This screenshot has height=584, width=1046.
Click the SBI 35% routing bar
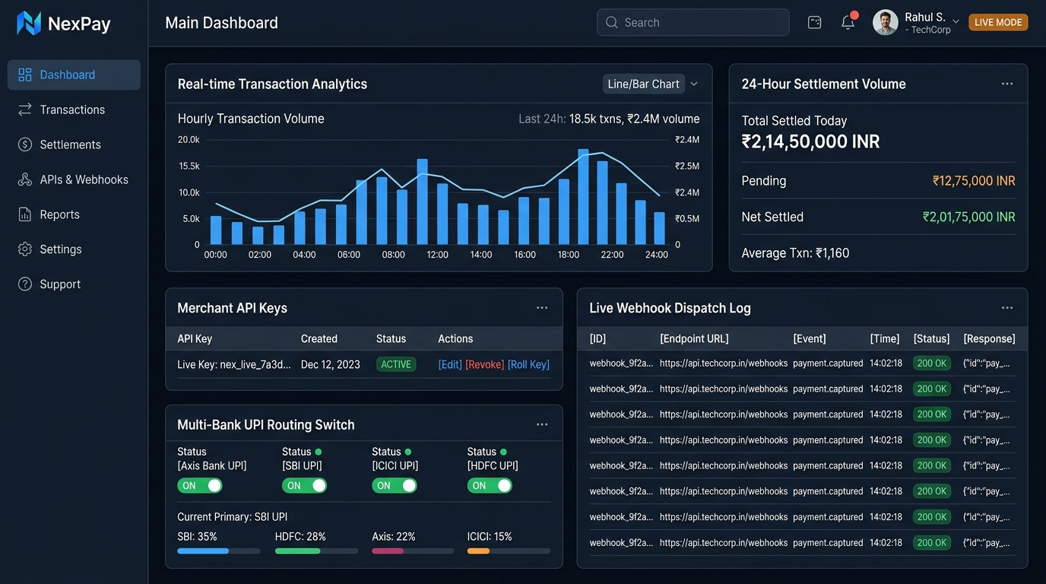219,551
